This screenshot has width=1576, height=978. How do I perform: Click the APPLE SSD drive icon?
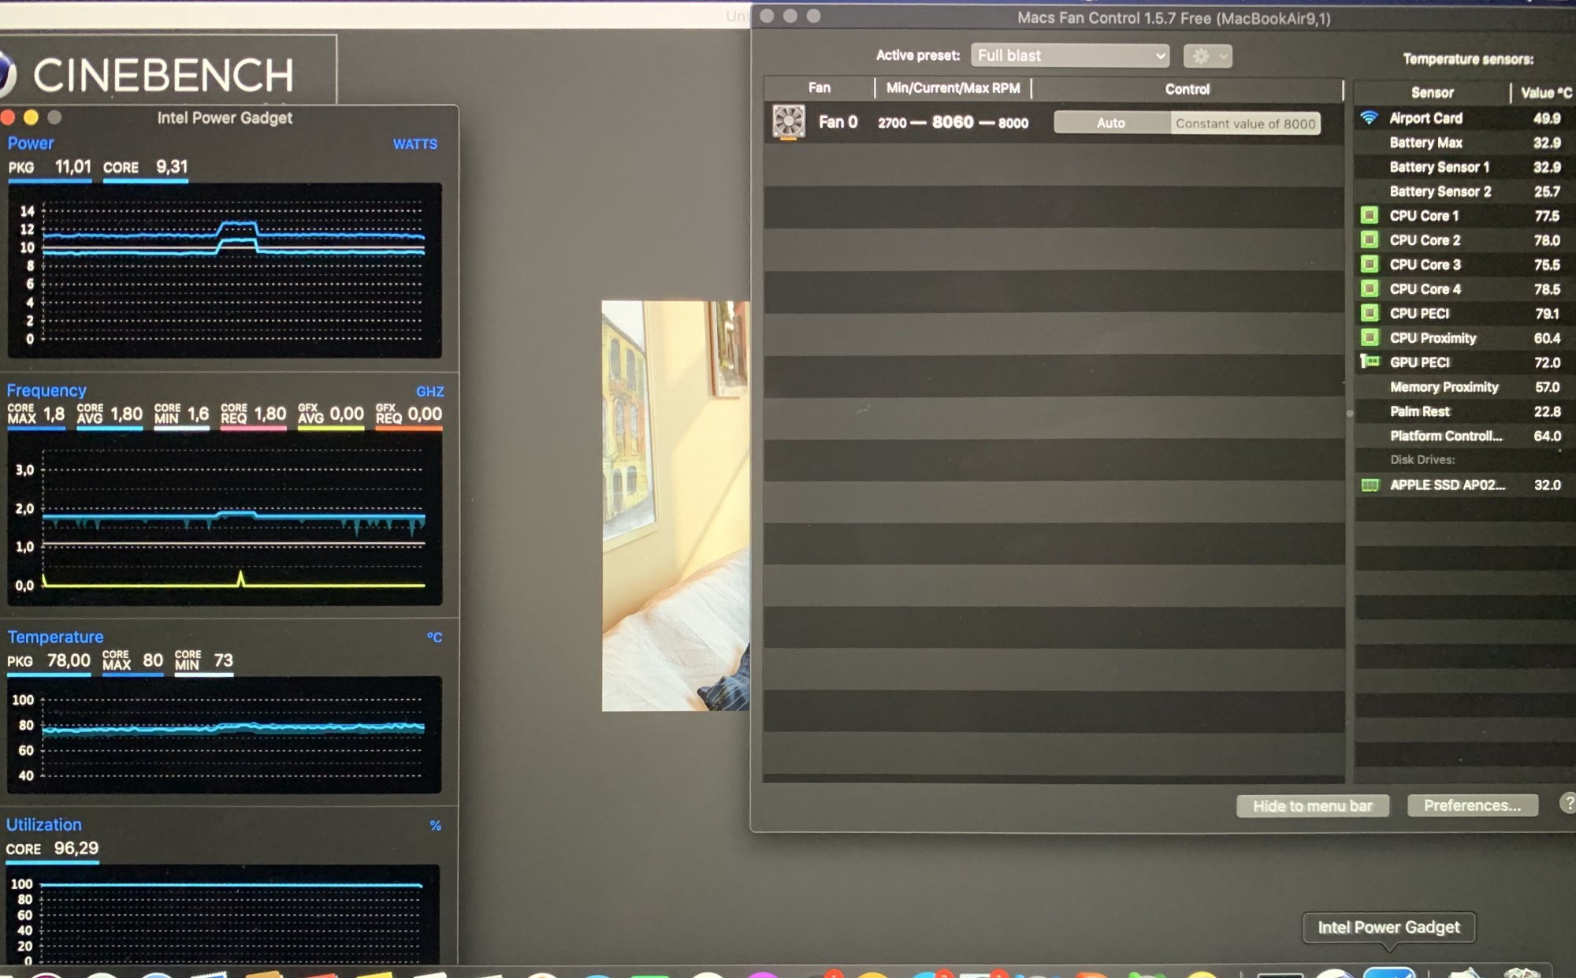point(1370,485)
